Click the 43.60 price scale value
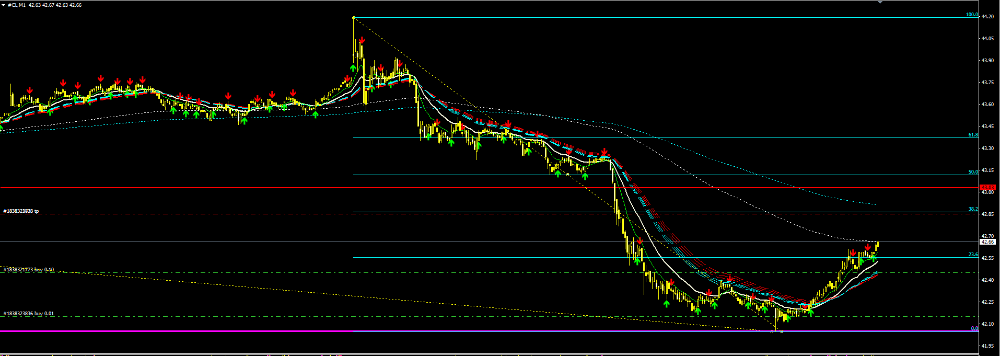1000x356 pixels. click(x=987, y=105)
